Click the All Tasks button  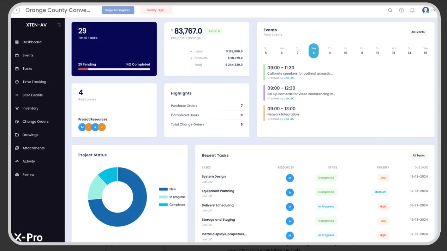click(x=418, y=155)
